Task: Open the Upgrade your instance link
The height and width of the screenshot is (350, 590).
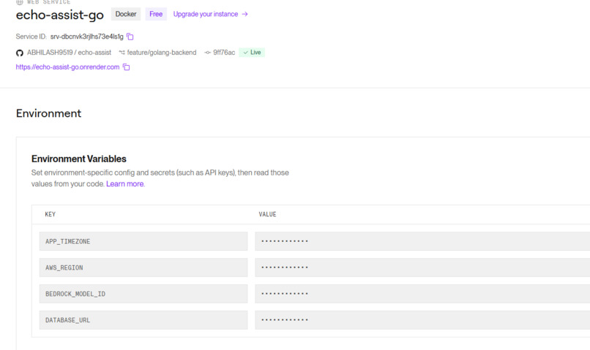Action: click(206, 15)
